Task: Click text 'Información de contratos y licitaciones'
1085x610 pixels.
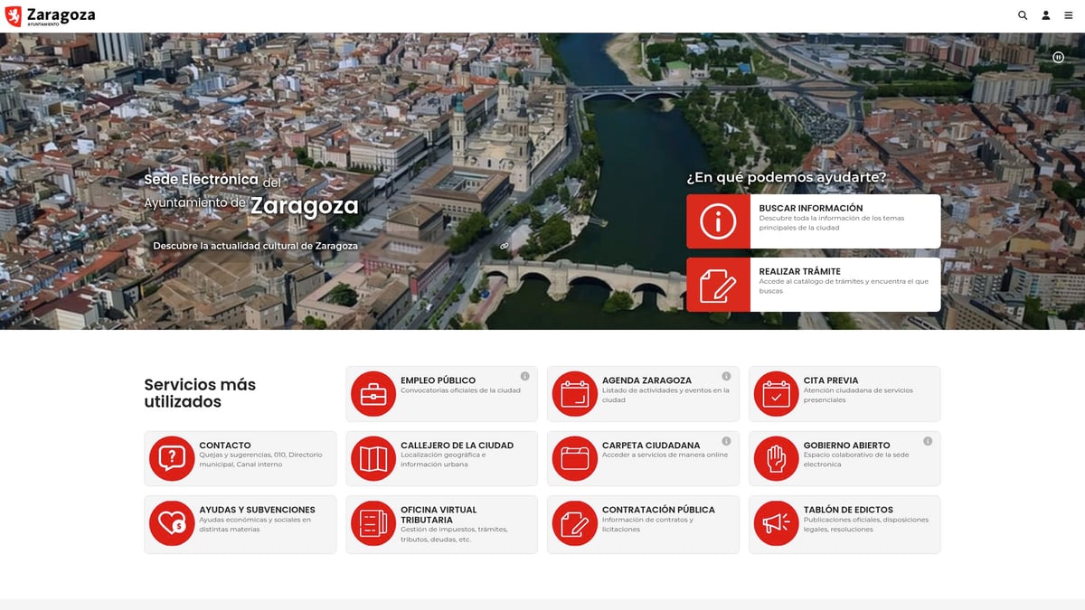Action: click(647, 524)
